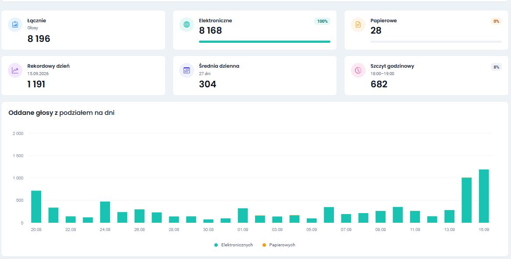
Task: Click the total votes value 8 196
Action: coord(39,39)
